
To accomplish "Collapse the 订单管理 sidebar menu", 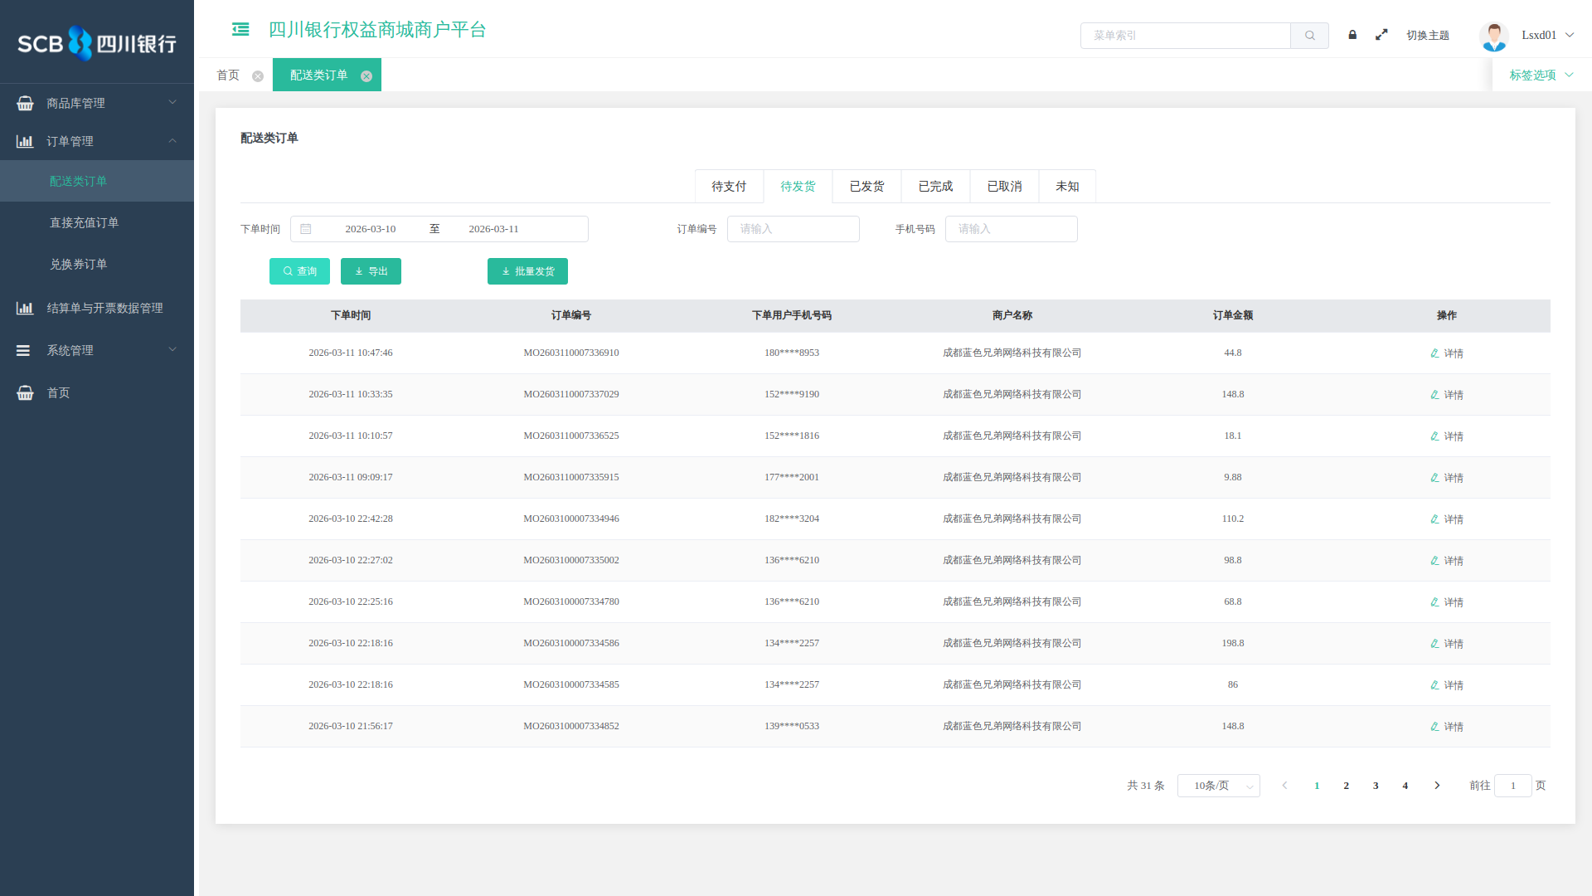I will 97,141.
